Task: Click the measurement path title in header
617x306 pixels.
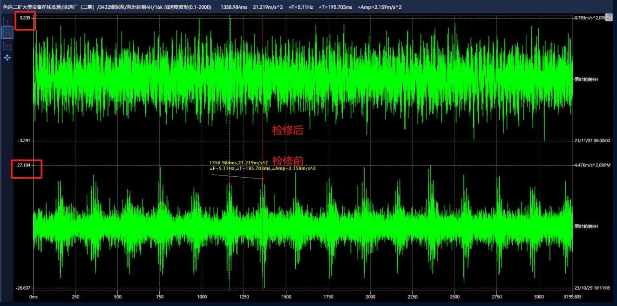Action: (x=106, y=7)
